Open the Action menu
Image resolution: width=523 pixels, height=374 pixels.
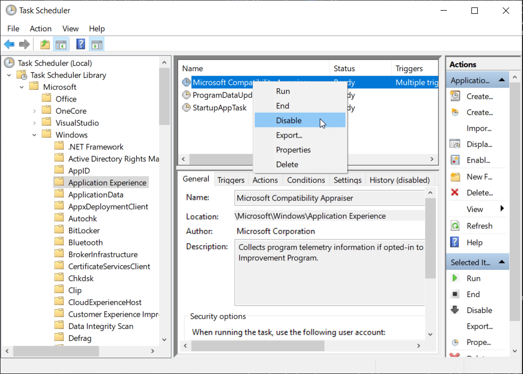click(x=41, y=29)
